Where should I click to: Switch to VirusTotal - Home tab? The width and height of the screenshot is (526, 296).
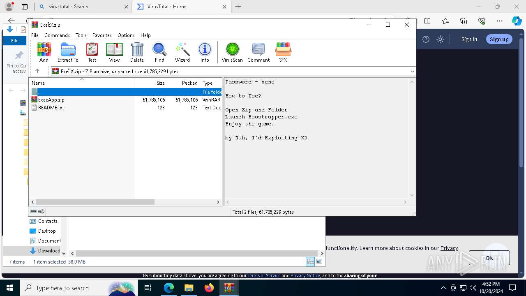pos(182,7)
